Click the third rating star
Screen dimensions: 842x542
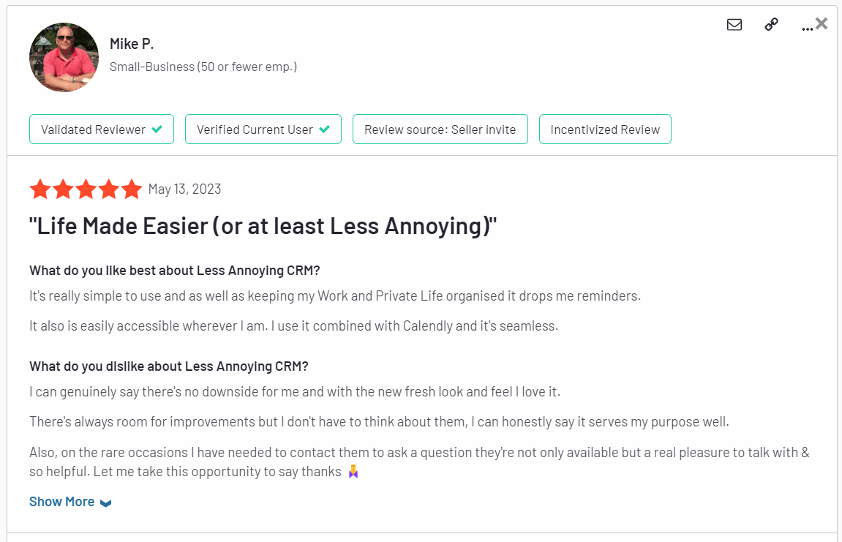click(86, 189)
